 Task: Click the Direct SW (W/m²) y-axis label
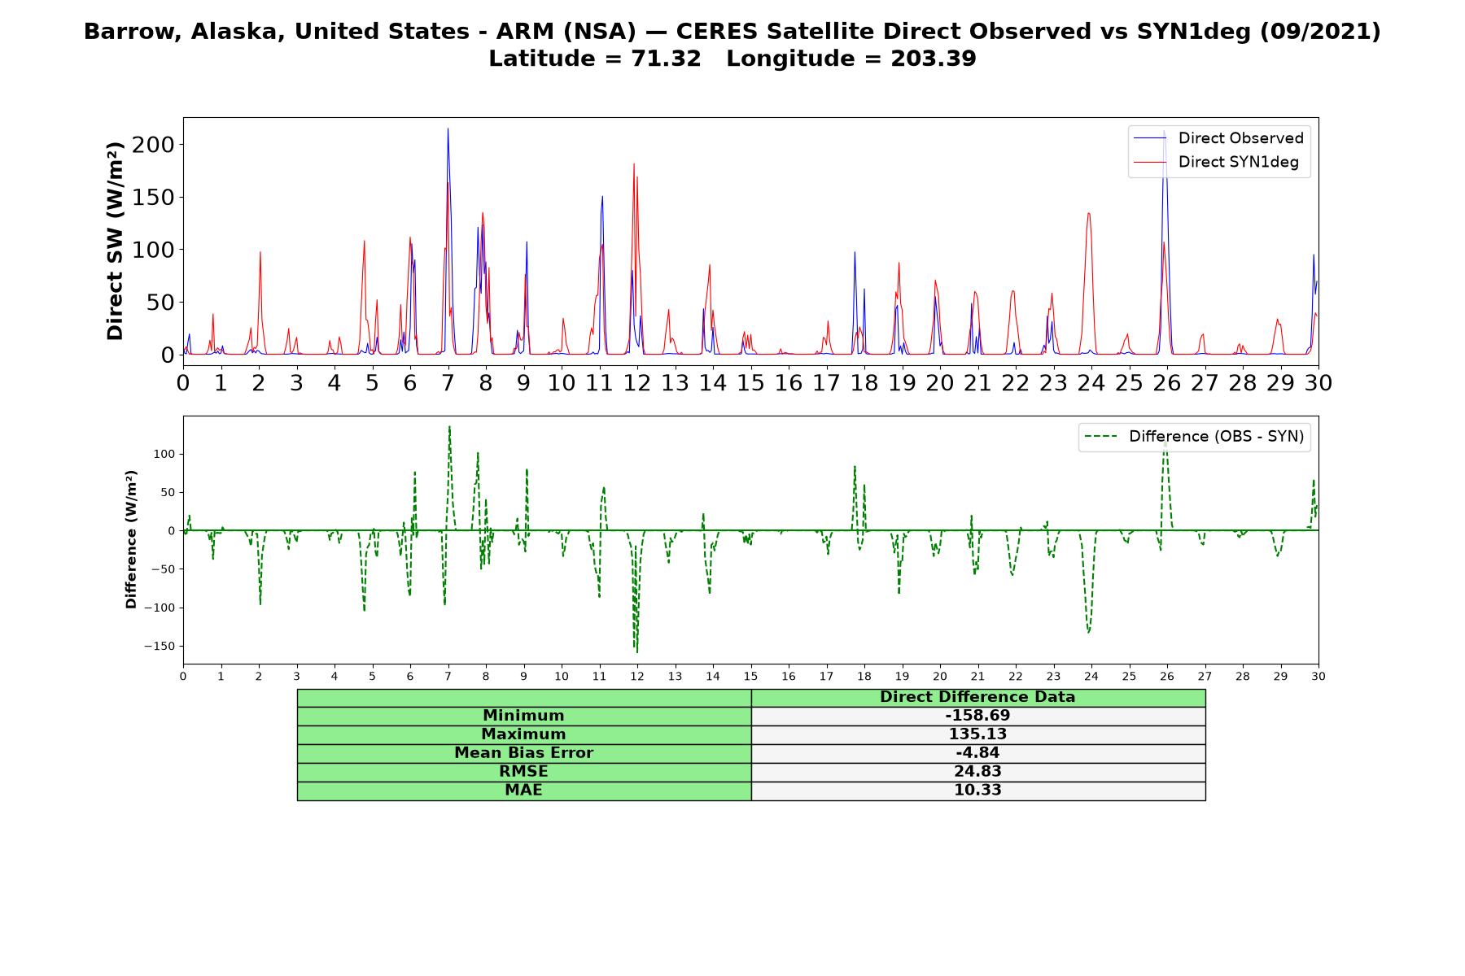(116, 241)
